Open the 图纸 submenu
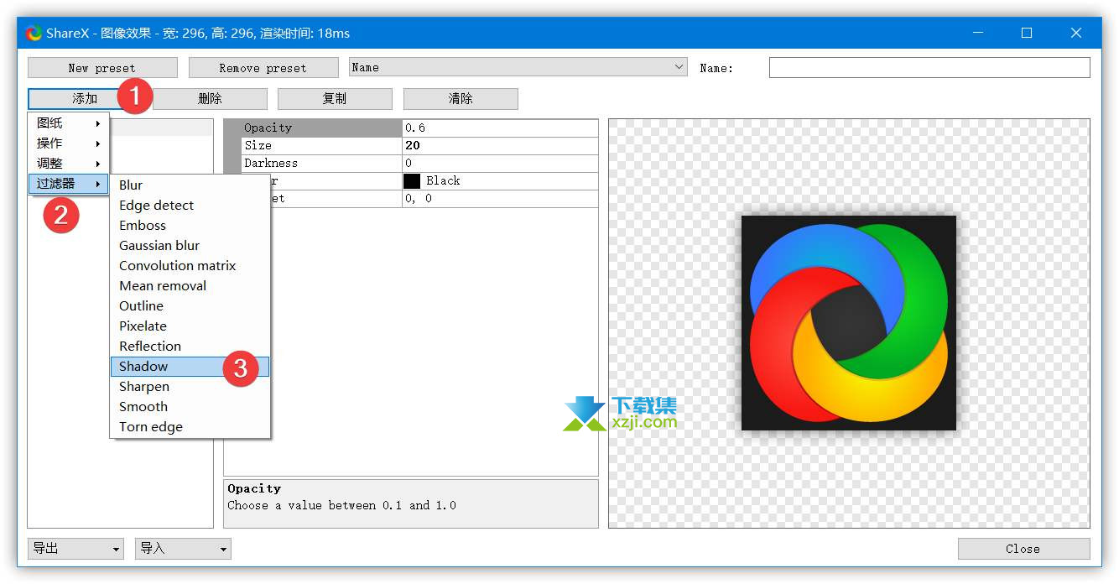1119x584 pixels. coord(69,123)
